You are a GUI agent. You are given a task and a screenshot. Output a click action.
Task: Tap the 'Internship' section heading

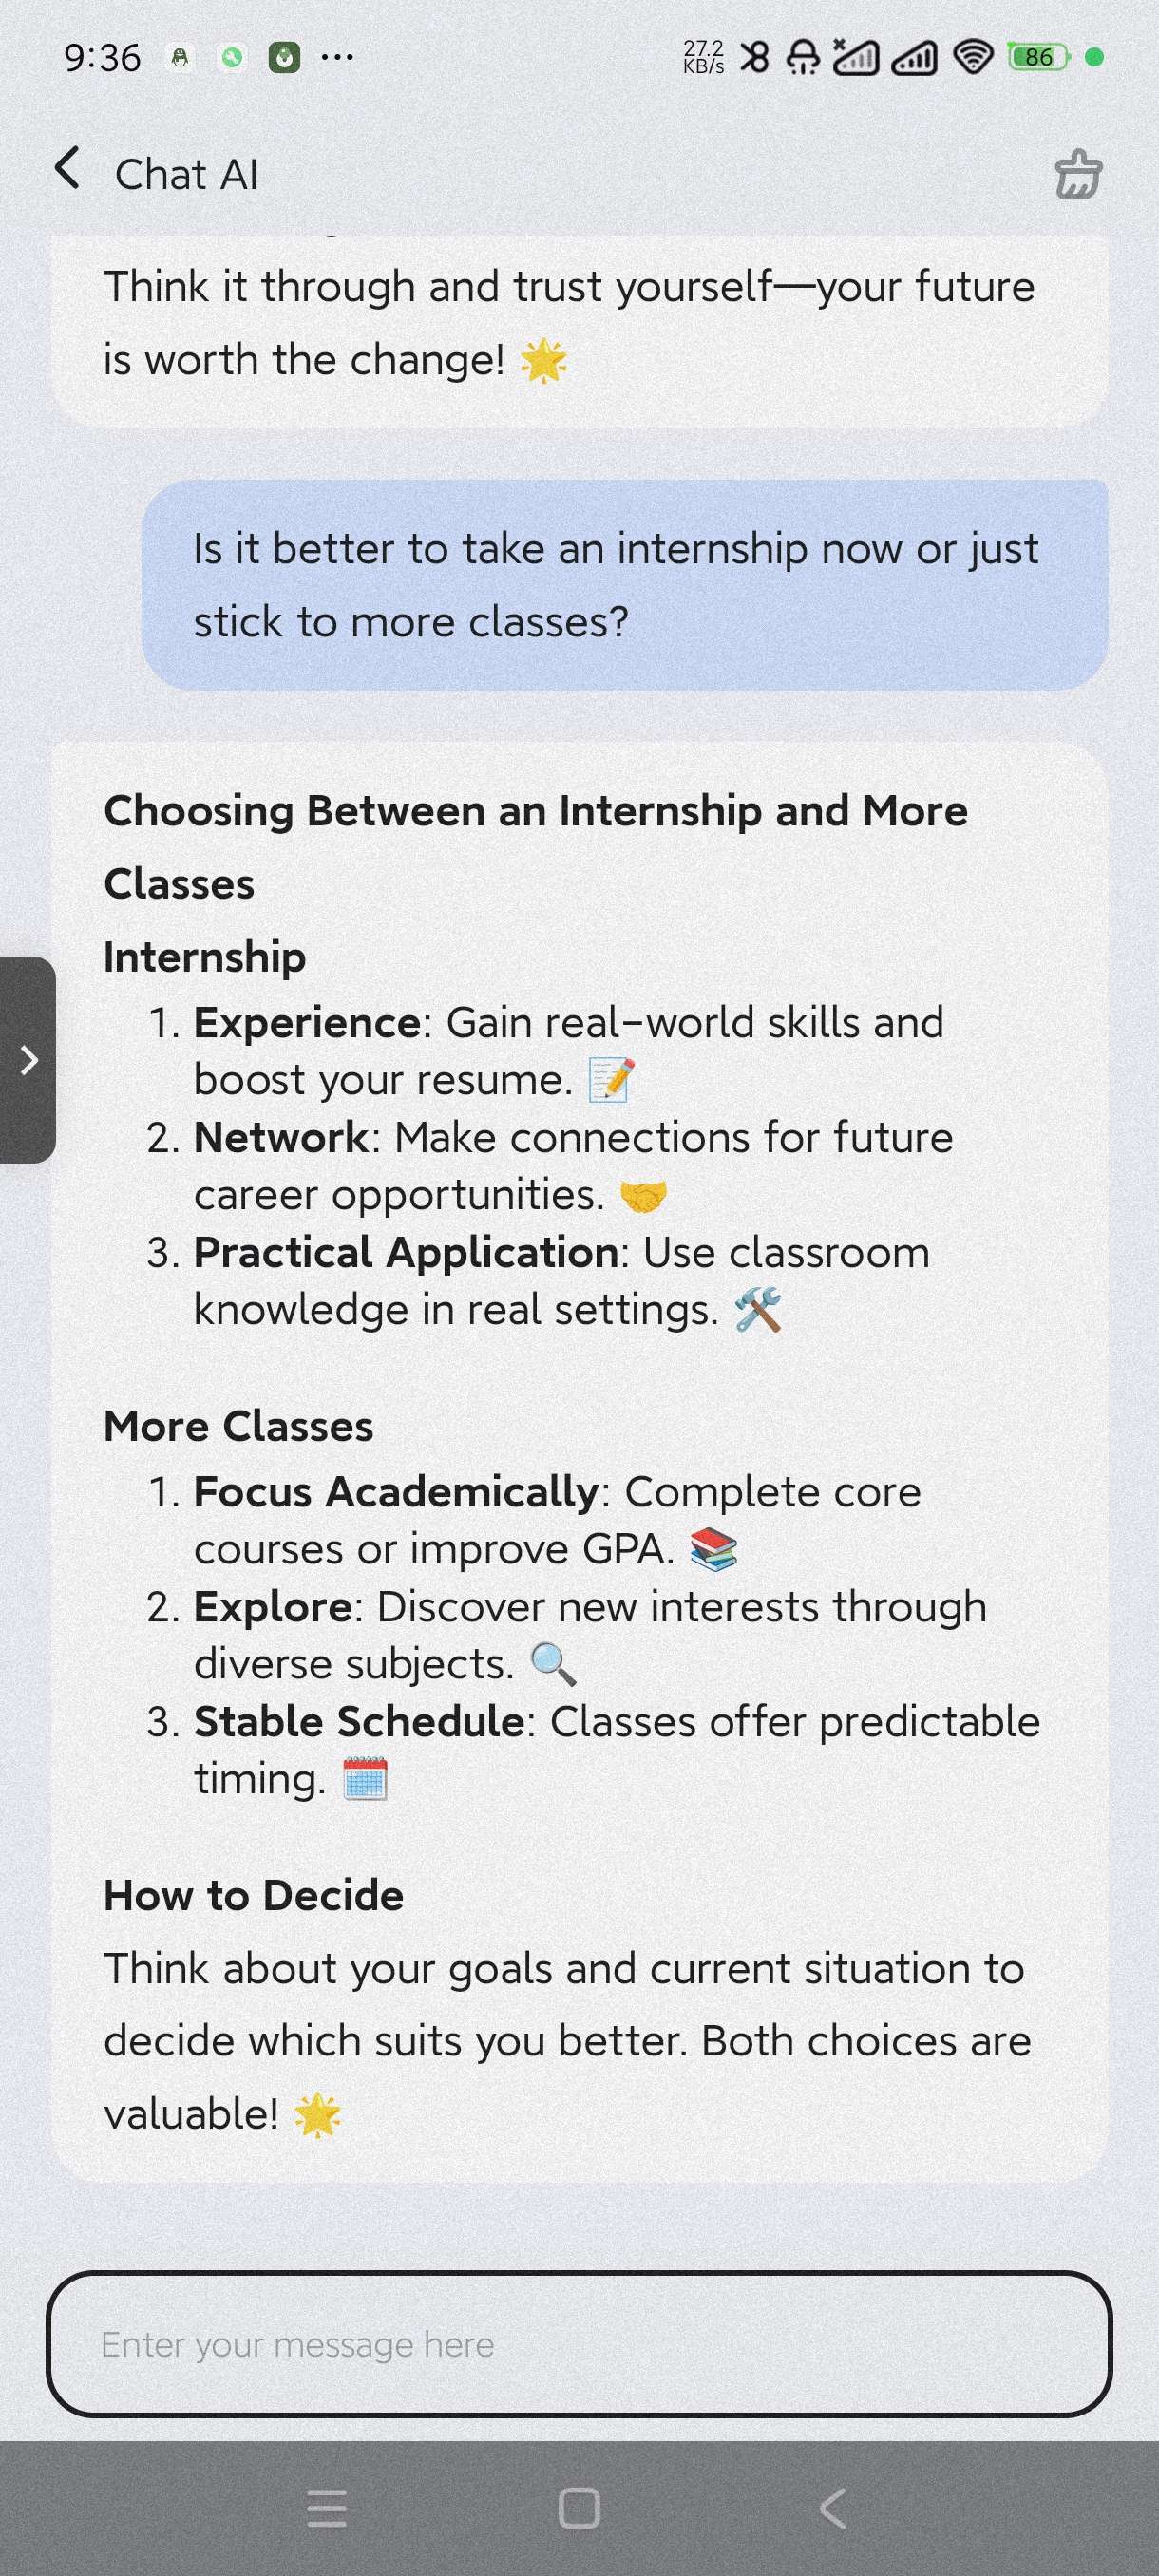[x=205, y=957]
